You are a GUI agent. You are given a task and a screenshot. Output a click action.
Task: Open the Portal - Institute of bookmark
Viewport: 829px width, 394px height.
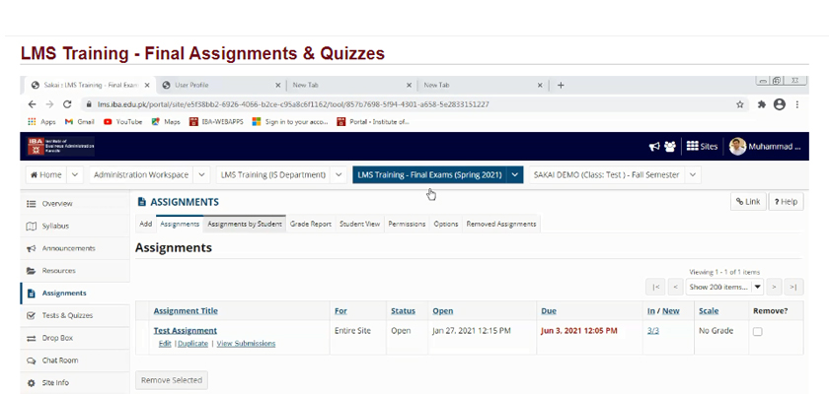point(373,121)
